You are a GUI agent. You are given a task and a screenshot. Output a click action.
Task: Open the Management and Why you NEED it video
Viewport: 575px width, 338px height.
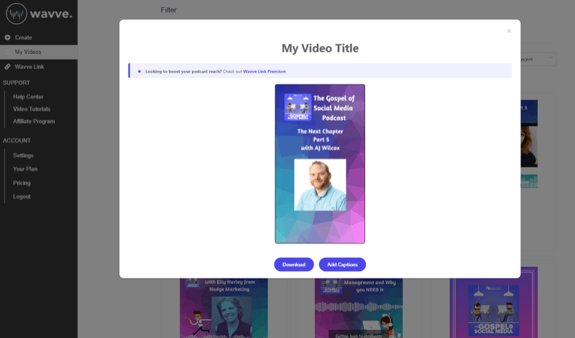[359, 308]
